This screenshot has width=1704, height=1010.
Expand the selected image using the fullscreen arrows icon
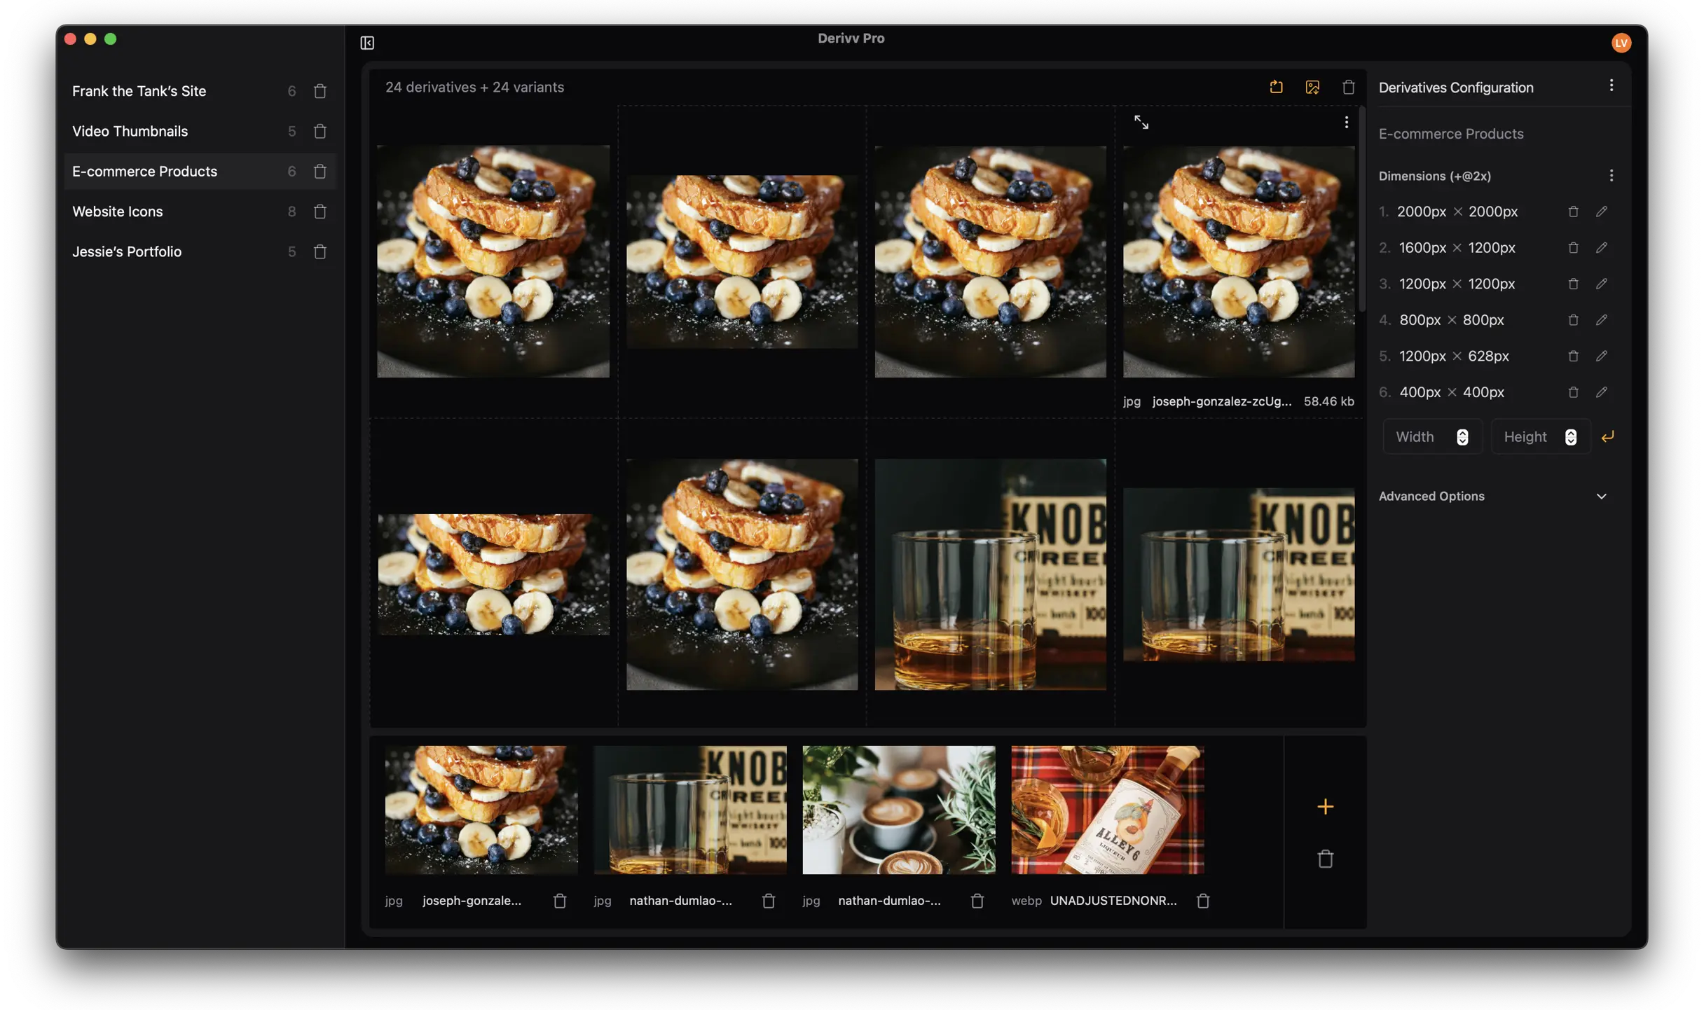(1141, 122)
